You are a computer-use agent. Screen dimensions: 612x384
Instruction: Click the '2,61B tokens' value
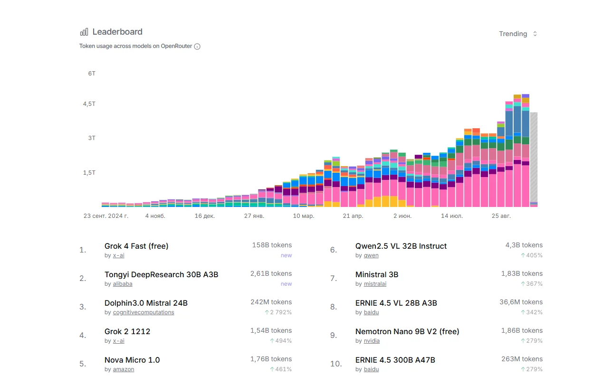point(271,273)
